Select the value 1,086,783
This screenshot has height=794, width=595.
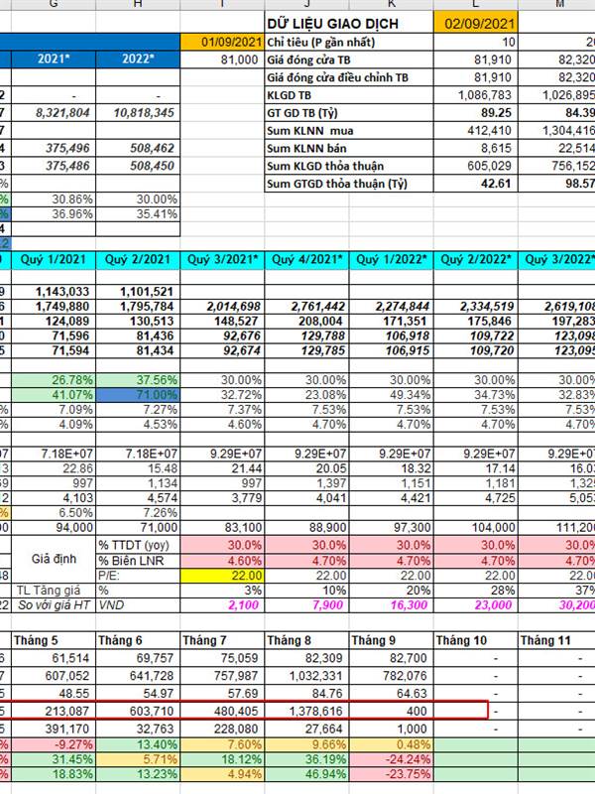click(x=476, y=94)
